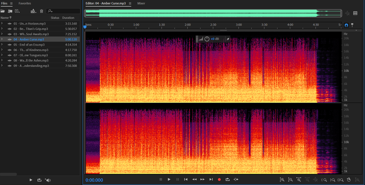Expand 02 - Be... Titan's Grip.mp3 entry
365x185 pixels.
point(2,29)
